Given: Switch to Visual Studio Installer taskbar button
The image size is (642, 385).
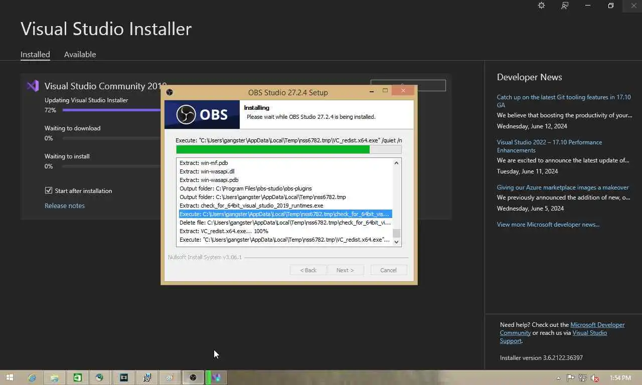Looking at the screenshot, I should 216,377.
